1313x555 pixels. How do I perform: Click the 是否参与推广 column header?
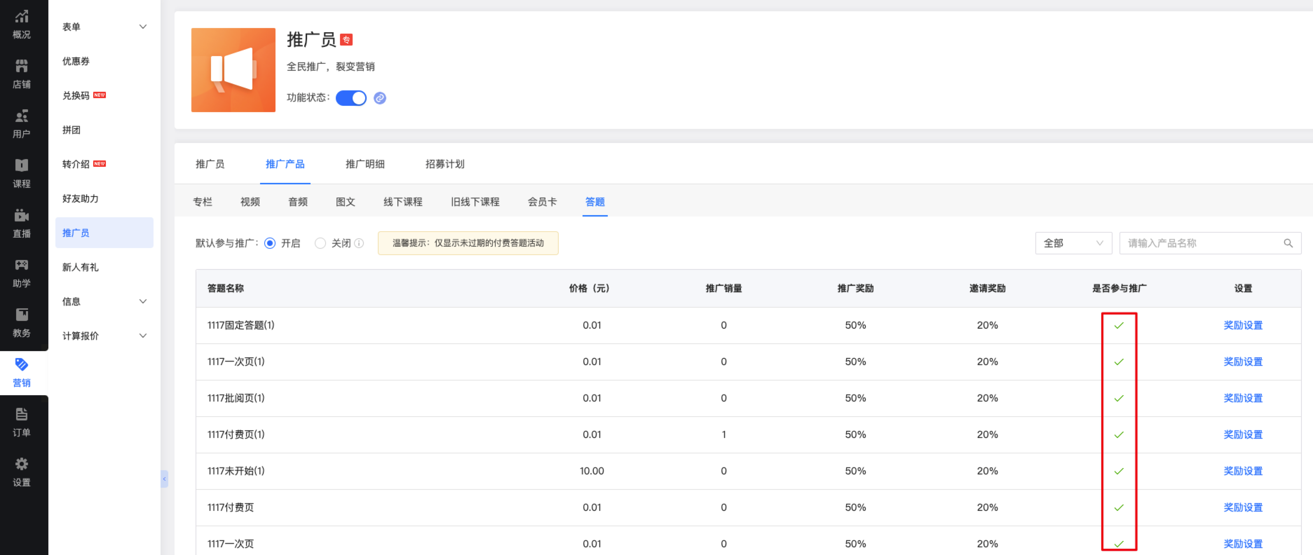pyautogui.click(x=1119, y=288)
